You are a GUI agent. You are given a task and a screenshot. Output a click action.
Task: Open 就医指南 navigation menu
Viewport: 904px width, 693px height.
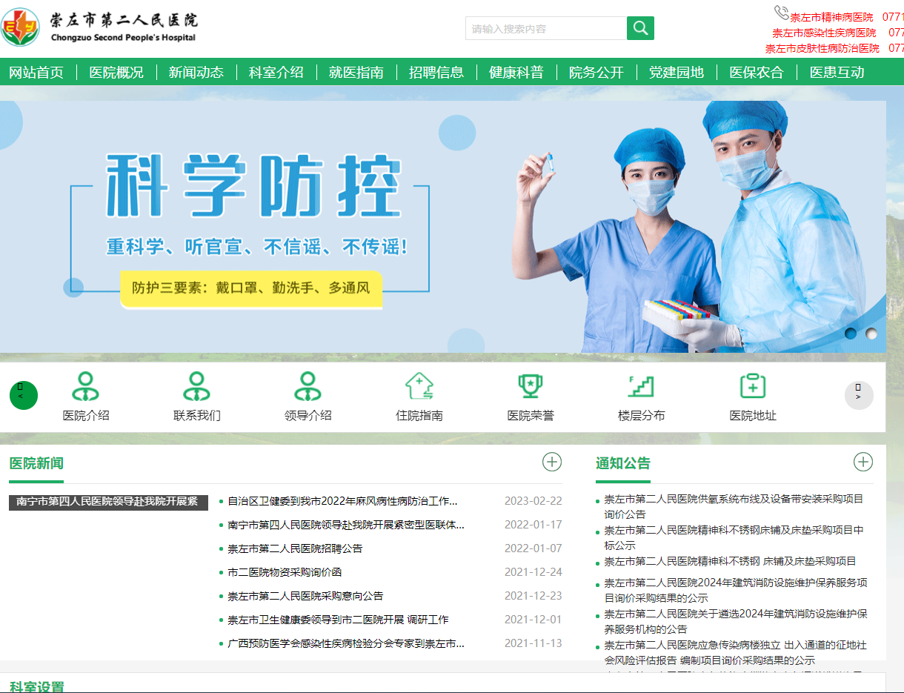[x=356, y=72]
